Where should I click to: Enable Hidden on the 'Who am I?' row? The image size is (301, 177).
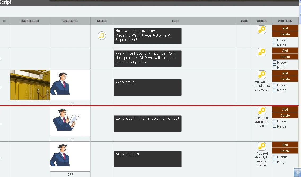pos(275,85)
